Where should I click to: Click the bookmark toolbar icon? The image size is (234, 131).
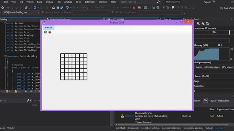(173, 8)
